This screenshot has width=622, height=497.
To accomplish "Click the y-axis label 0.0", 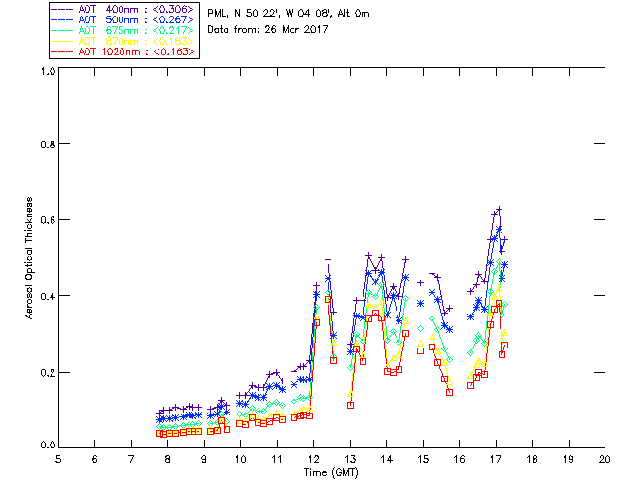I will click(48, 446).
